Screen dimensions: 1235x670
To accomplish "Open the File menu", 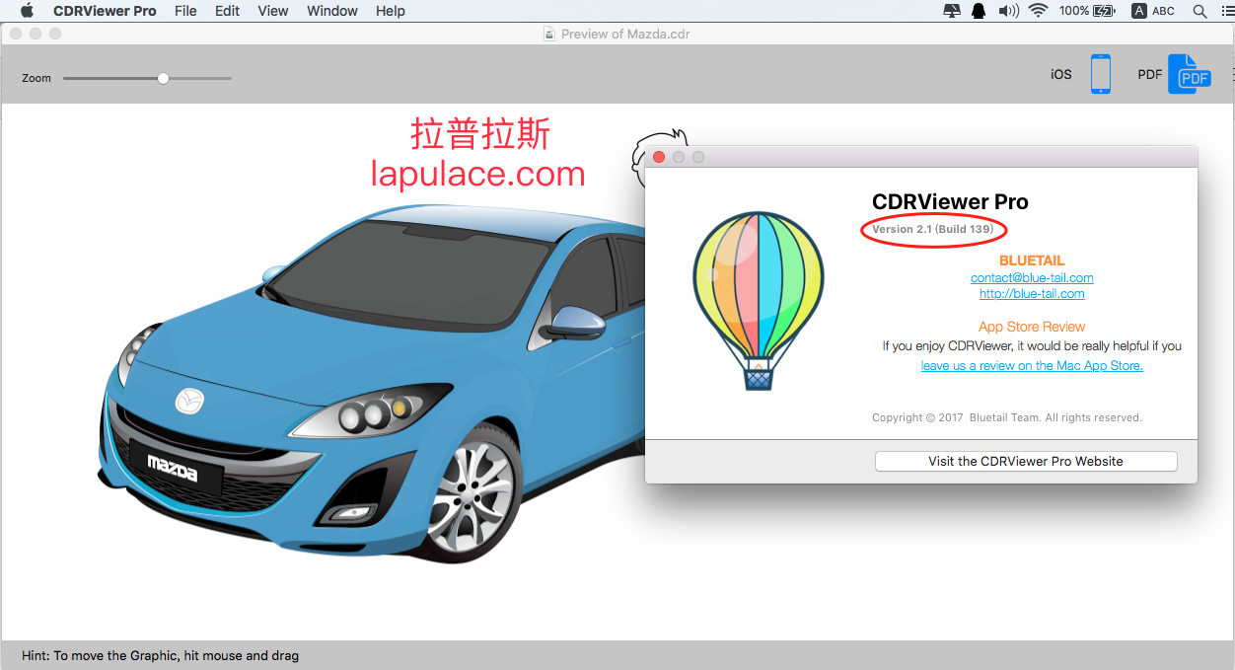I will [x=185, y=11].
